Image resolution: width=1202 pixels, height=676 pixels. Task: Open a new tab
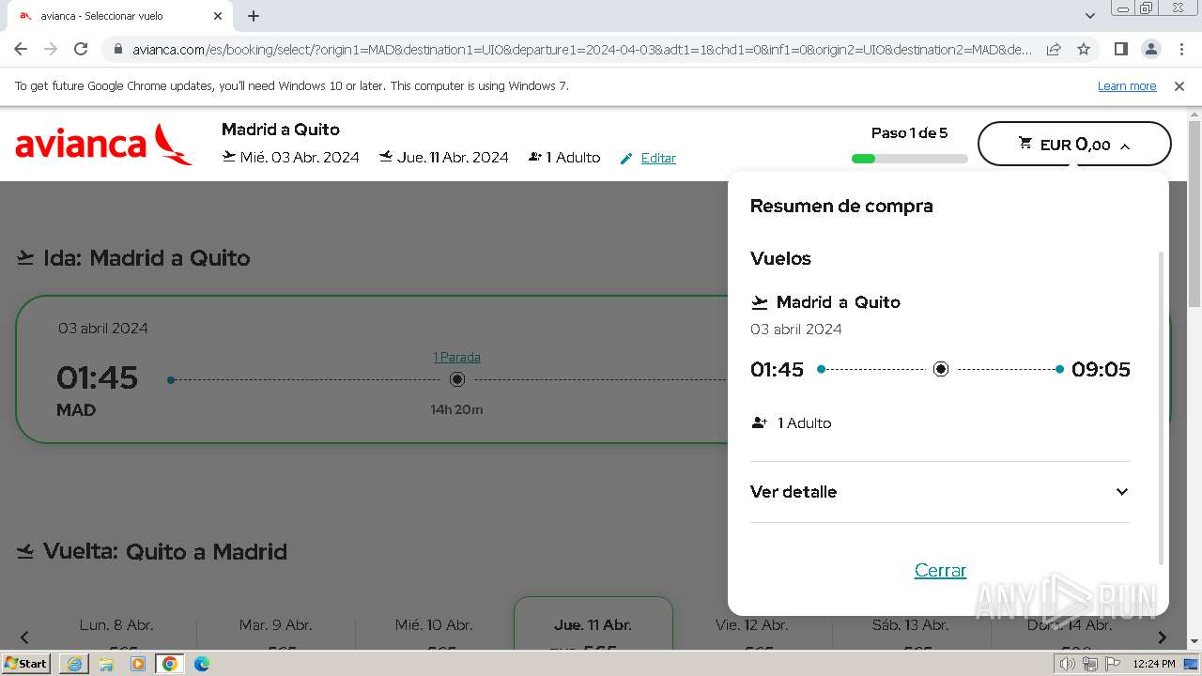pyautogui.click(x=254, y=16)
